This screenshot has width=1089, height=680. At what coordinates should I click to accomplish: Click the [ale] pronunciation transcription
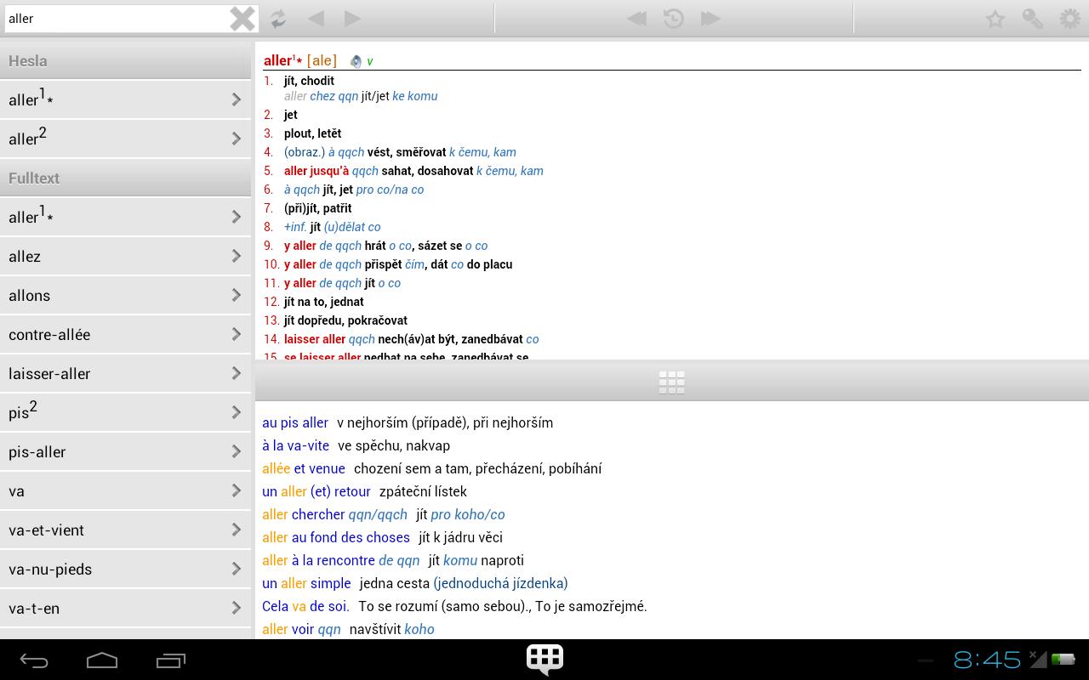point(322,60)
